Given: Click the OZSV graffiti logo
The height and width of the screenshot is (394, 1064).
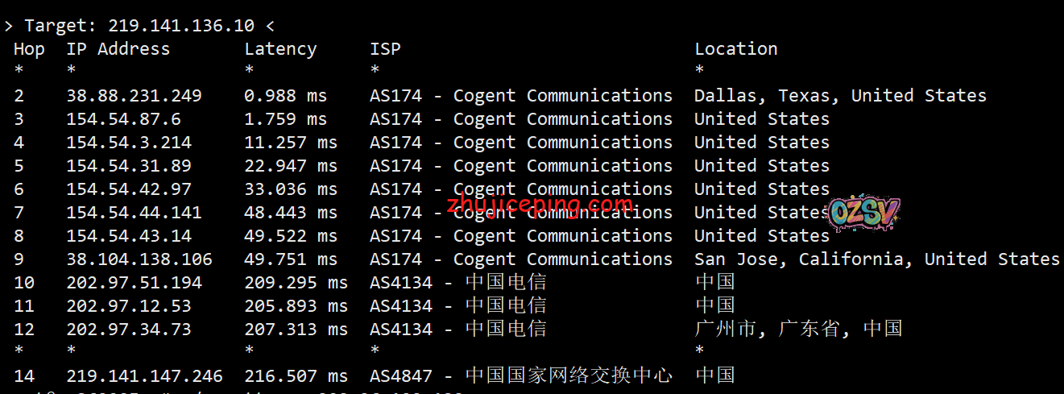Looking at the screenshot, I should click(863, 213).
